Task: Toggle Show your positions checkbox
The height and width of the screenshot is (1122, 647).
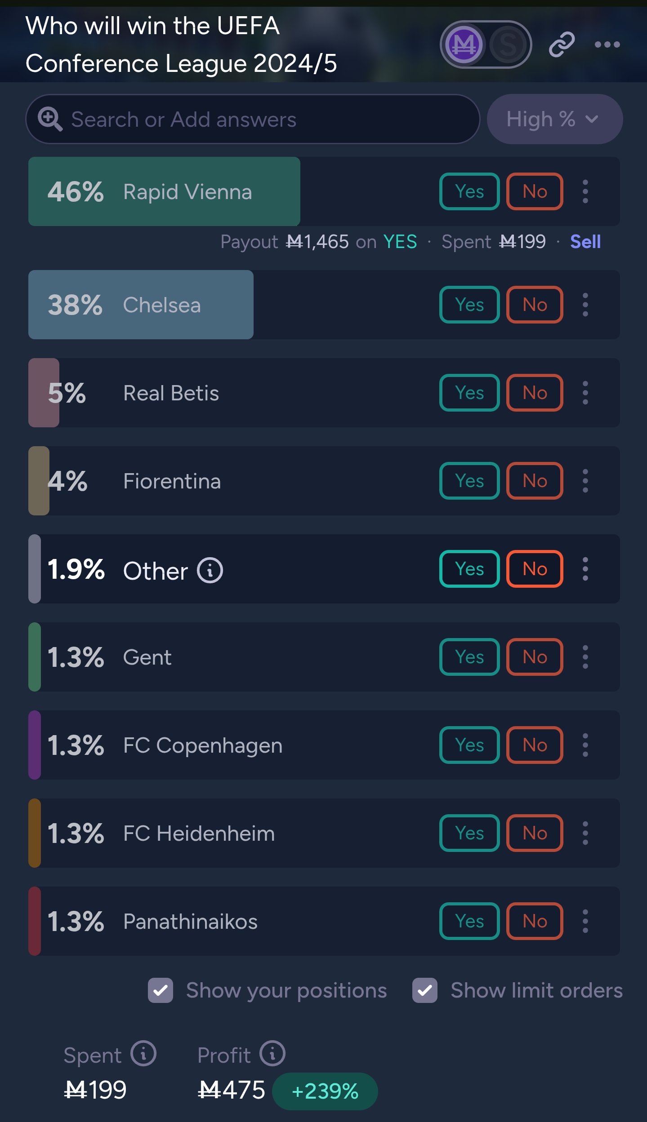Action: 161,990
